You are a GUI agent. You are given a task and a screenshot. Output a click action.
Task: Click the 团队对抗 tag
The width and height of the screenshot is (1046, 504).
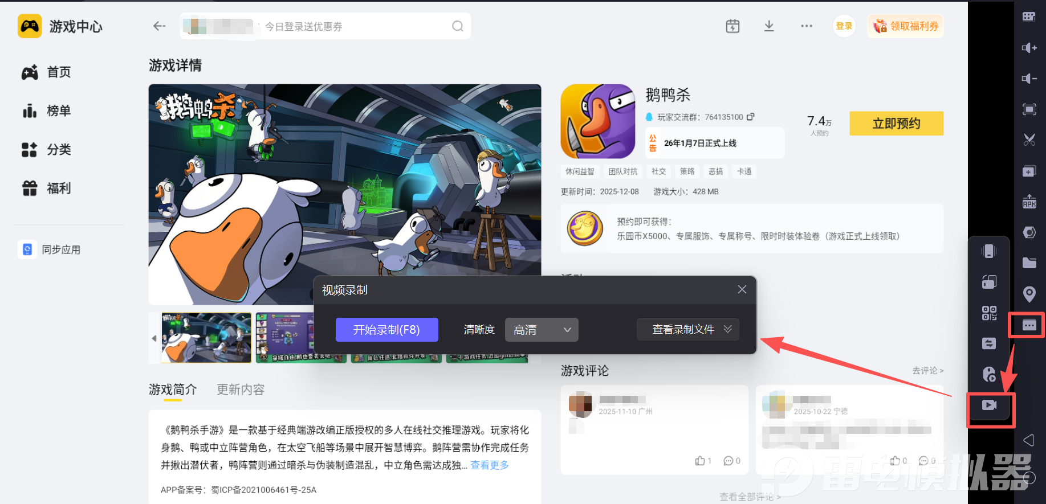pyautogui.click(x=622, y=171)
